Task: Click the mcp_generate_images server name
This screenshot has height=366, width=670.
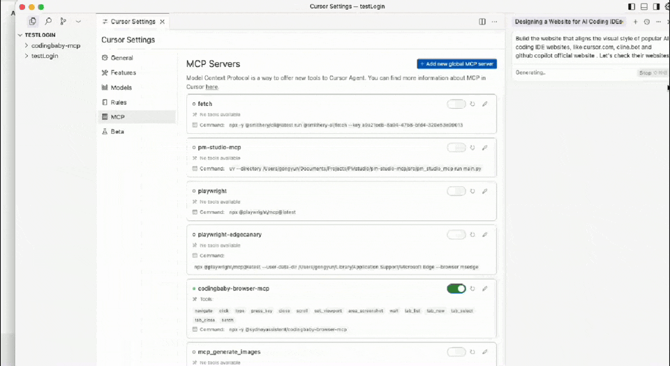Action: [x=229, y=352]
